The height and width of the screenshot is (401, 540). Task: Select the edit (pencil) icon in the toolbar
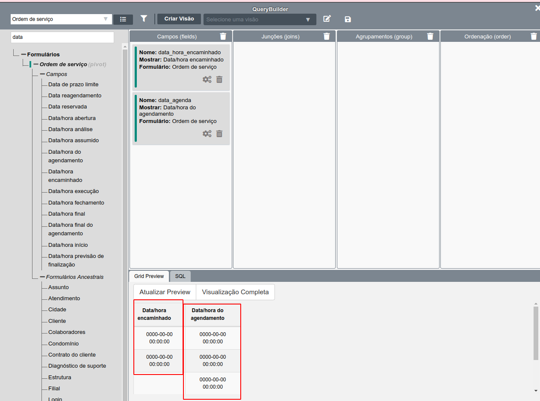pyautogui.click(x=327, y=19)
